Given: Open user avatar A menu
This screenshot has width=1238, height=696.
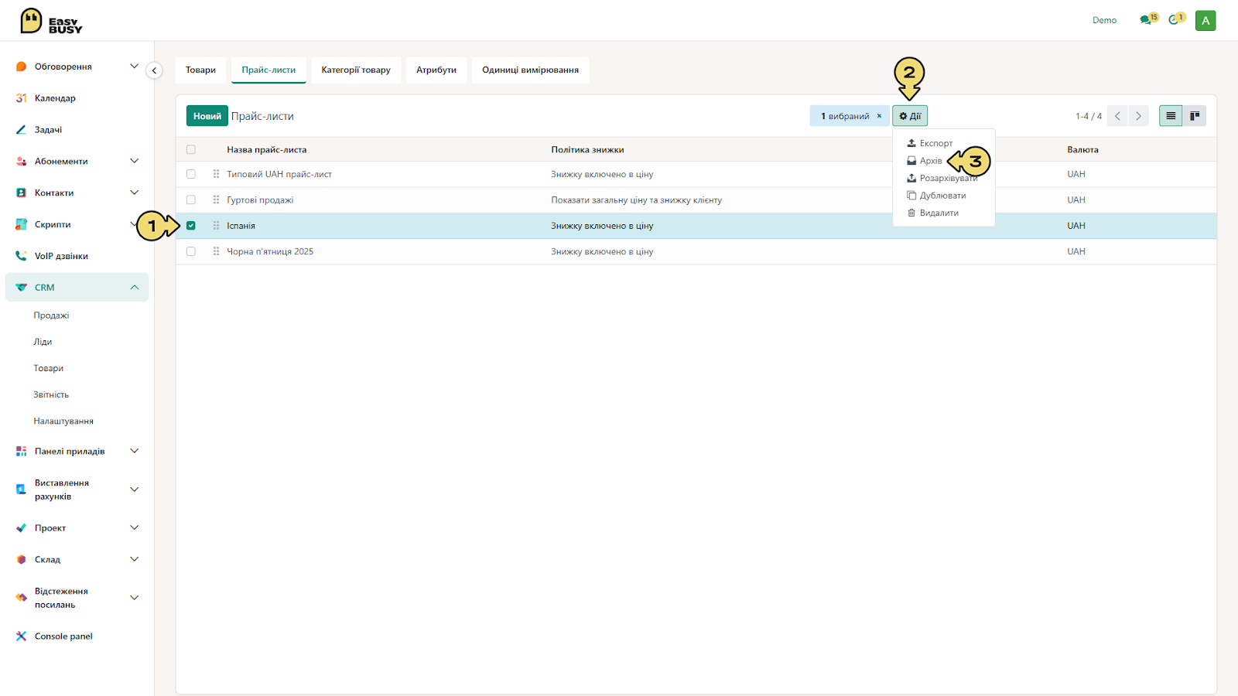Looking at the screenshot, I should click(1206, 21).
